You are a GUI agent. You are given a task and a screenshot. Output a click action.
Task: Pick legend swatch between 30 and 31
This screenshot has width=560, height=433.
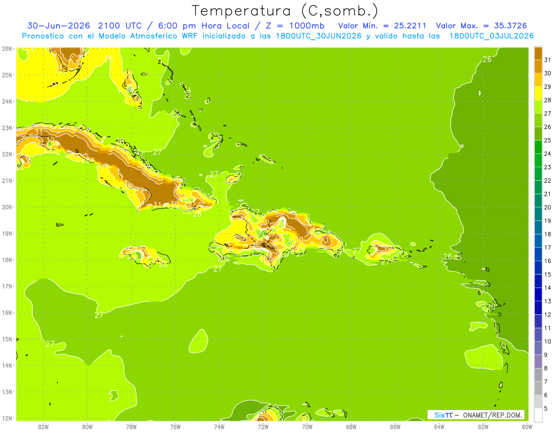538,66
